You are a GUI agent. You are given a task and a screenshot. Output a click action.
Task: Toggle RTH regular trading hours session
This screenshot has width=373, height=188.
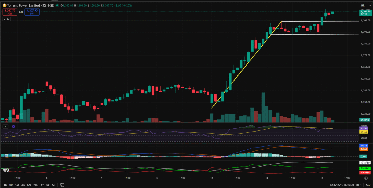coord(358,185)
